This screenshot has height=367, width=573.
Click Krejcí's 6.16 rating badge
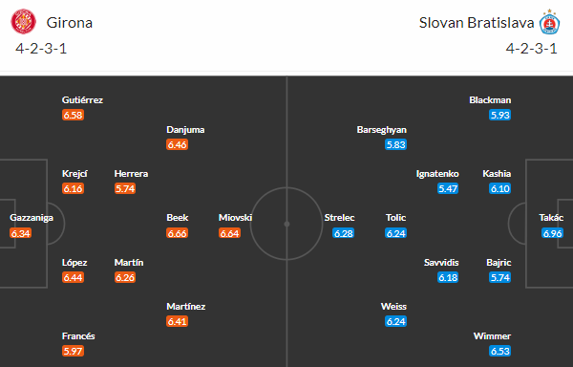click(x=73, y=188)
